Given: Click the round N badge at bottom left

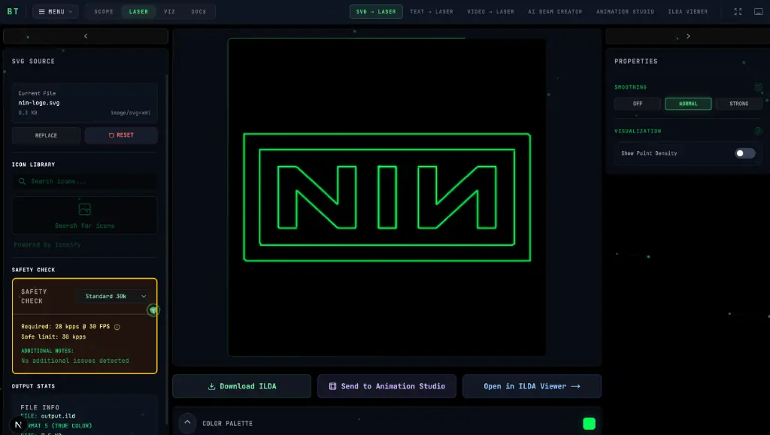Looking at the screenshot, I should [18, 424].
